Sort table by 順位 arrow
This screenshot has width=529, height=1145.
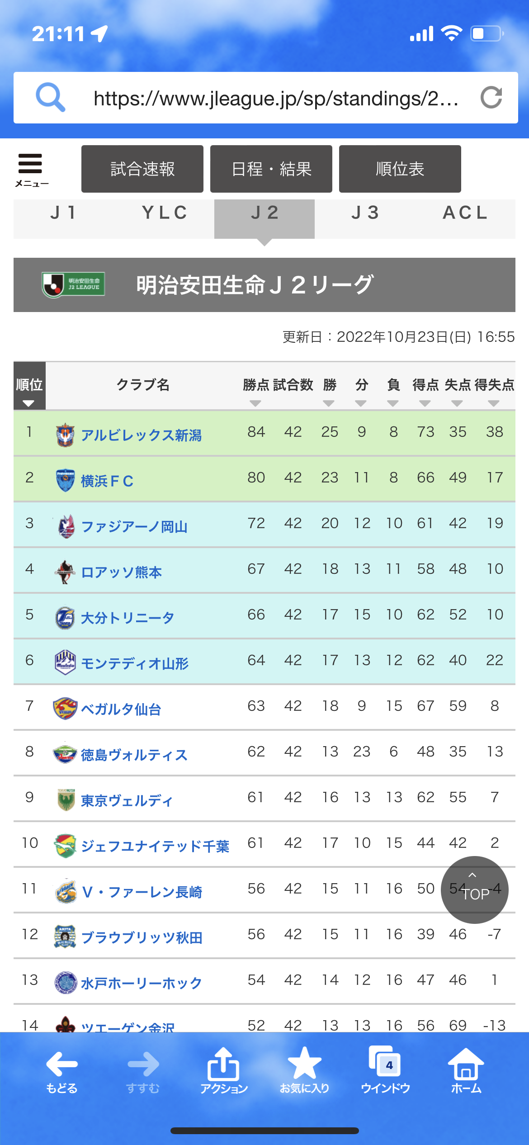pyautogui.click(x=28, y=403)
